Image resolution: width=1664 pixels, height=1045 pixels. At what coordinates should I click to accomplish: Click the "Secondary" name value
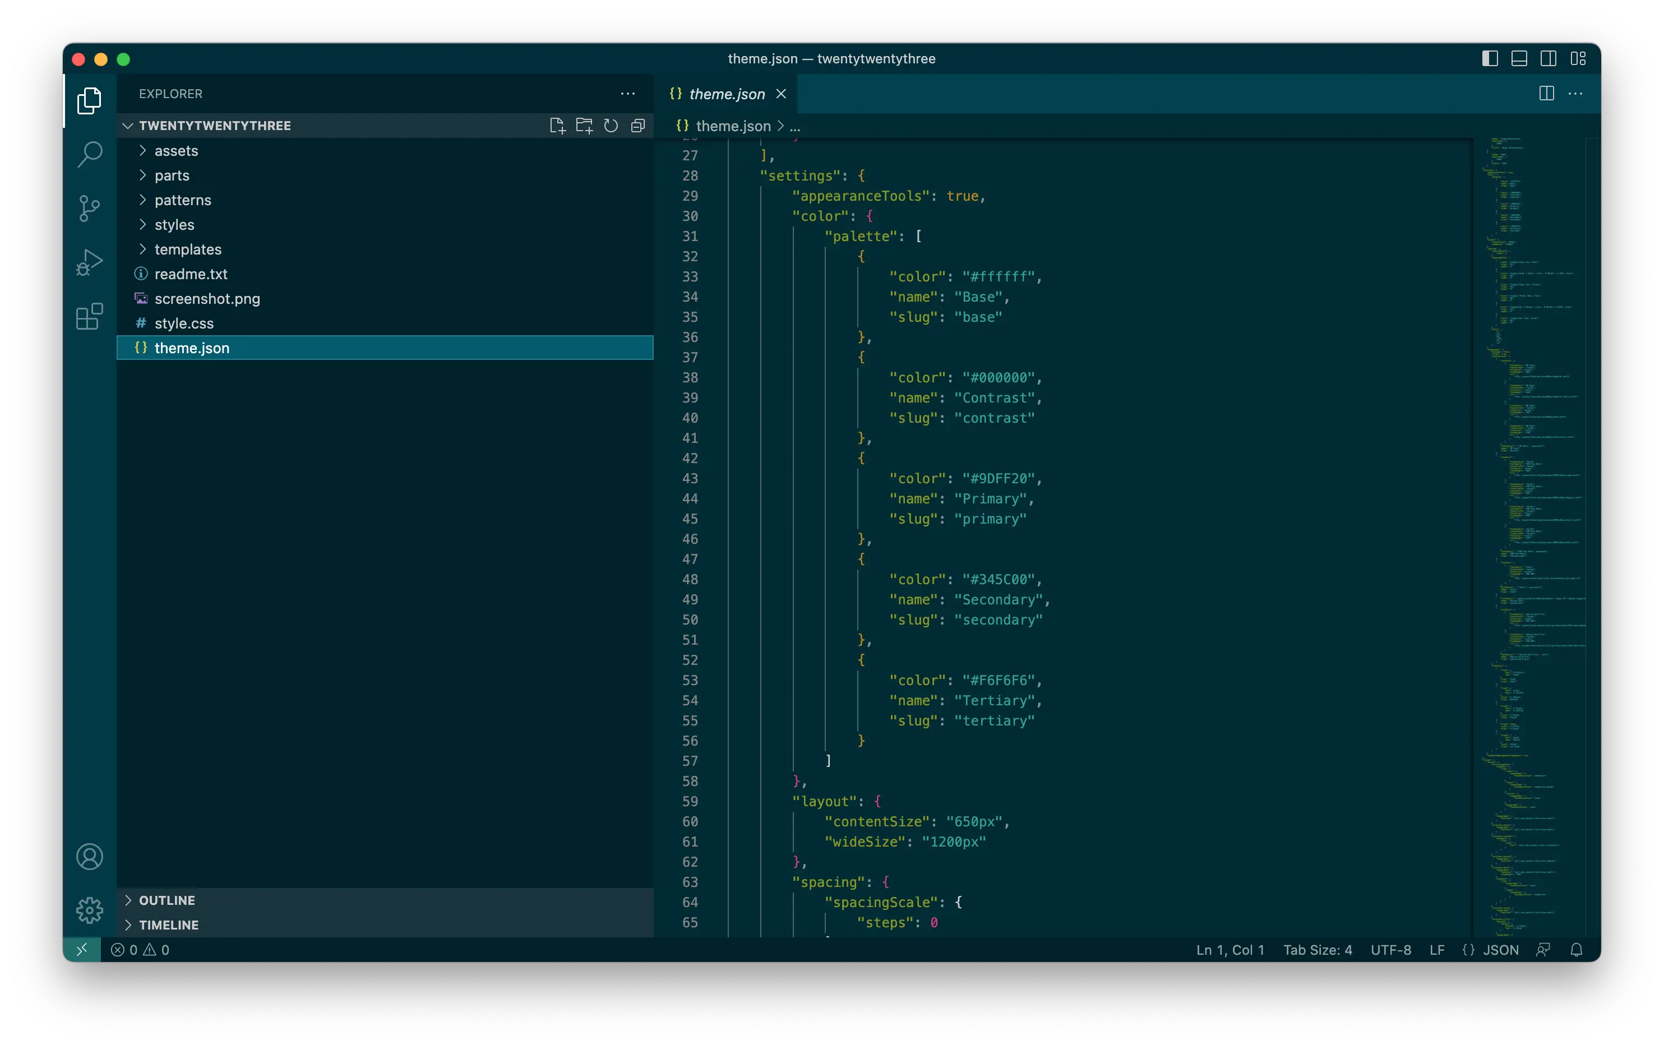999,600
